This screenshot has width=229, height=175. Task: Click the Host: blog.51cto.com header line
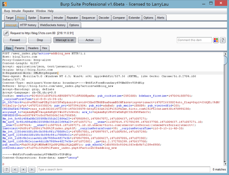pos(20,56)
